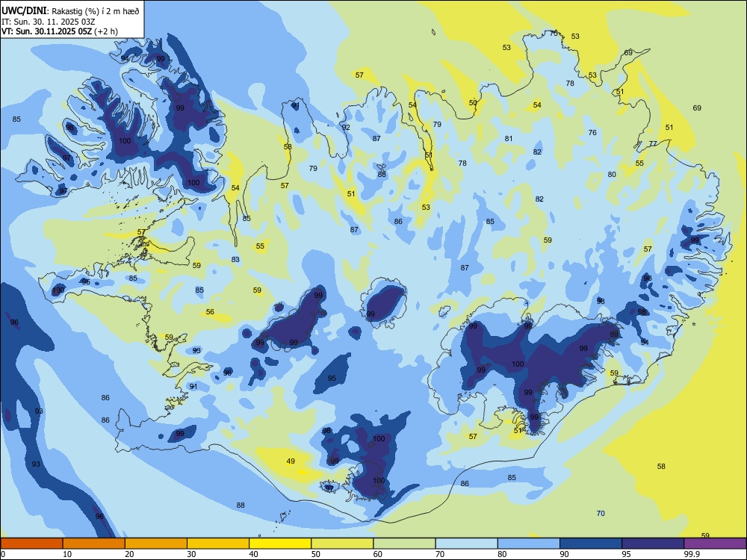The height and width of the screenshot is (560, 747).
Task: Click the purple legend swatch above 99.9
Action: [715, 544]
